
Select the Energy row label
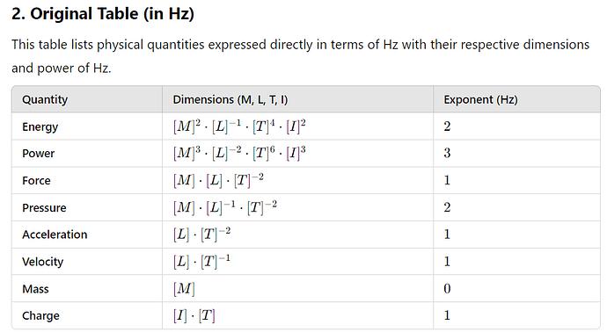tap(40, 126)
